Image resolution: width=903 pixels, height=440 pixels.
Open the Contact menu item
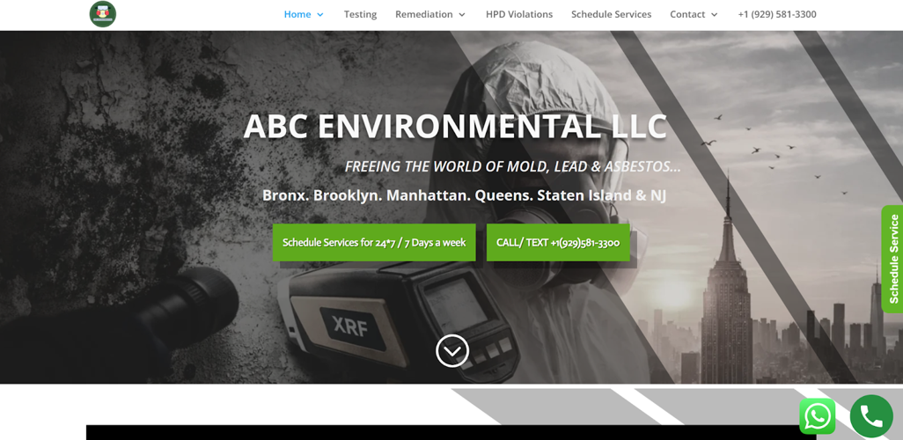point(686,14)
